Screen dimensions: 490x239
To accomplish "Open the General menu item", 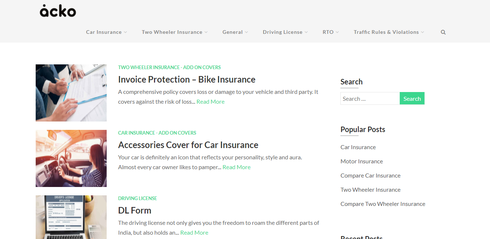I will coord(233,32).
